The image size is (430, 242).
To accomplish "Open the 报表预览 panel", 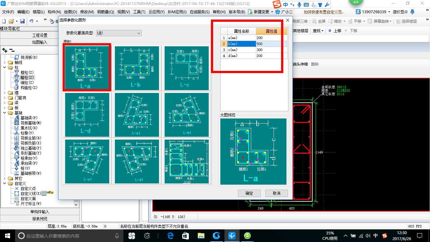I will tap(40, 219).
